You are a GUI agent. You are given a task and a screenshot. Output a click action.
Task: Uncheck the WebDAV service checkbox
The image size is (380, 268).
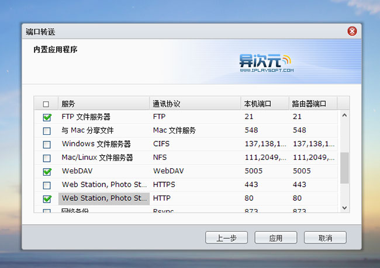(47, 172)
